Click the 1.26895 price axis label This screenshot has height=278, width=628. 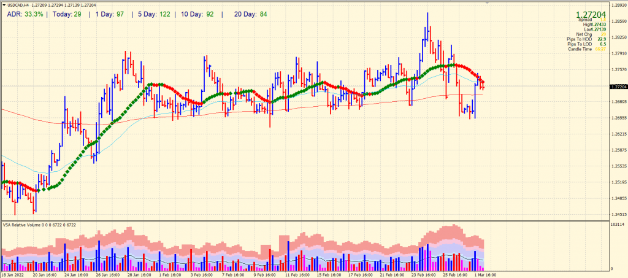click(619, 102)
